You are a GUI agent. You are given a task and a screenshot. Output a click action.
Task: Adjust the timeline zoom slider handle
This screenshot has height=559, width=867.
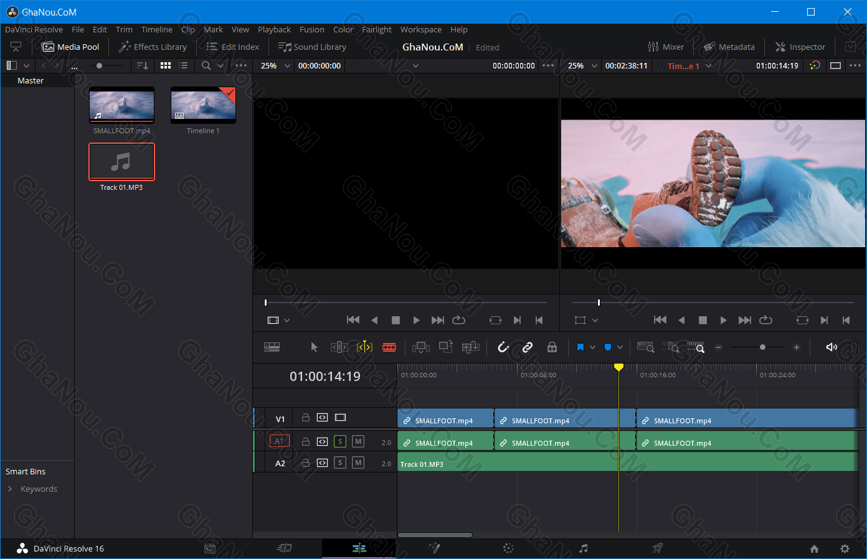point(762,347)
